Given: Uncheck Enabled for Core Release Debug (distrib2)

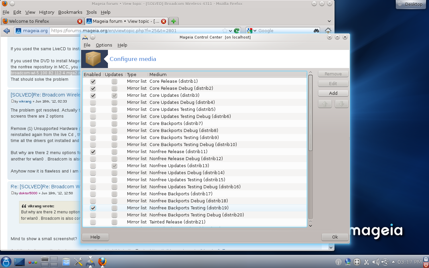Looking at the screenshot, I should point(93,88).
